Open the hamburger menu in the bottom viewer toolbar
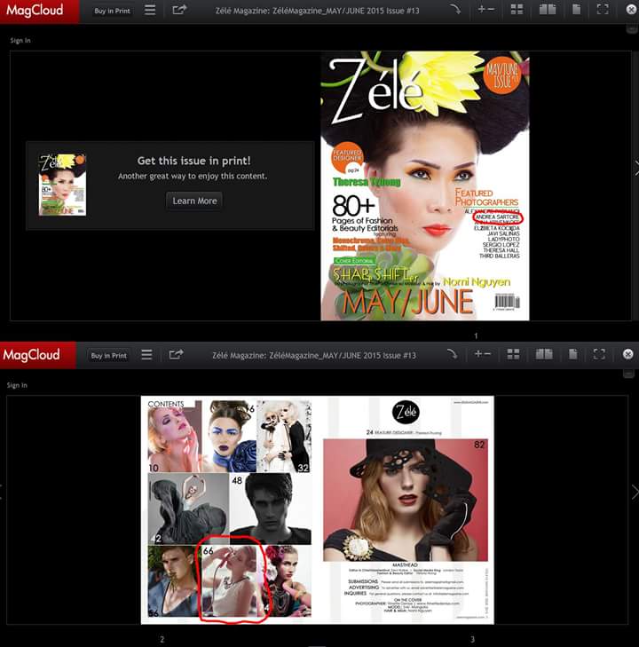Viewport: 639px width, 647px height. click(146, 354)
